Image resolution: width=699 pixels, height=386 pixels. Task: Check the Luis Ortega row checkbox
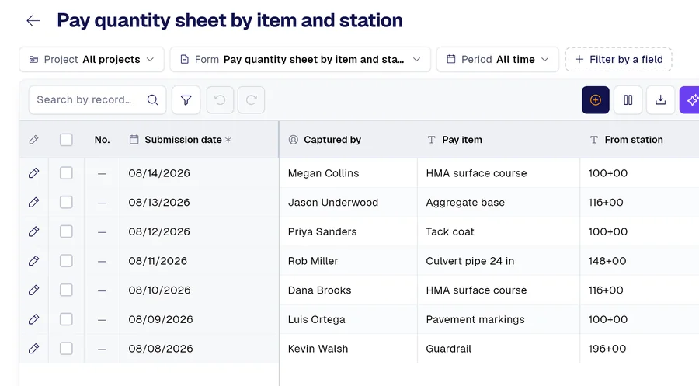point(66,319)
